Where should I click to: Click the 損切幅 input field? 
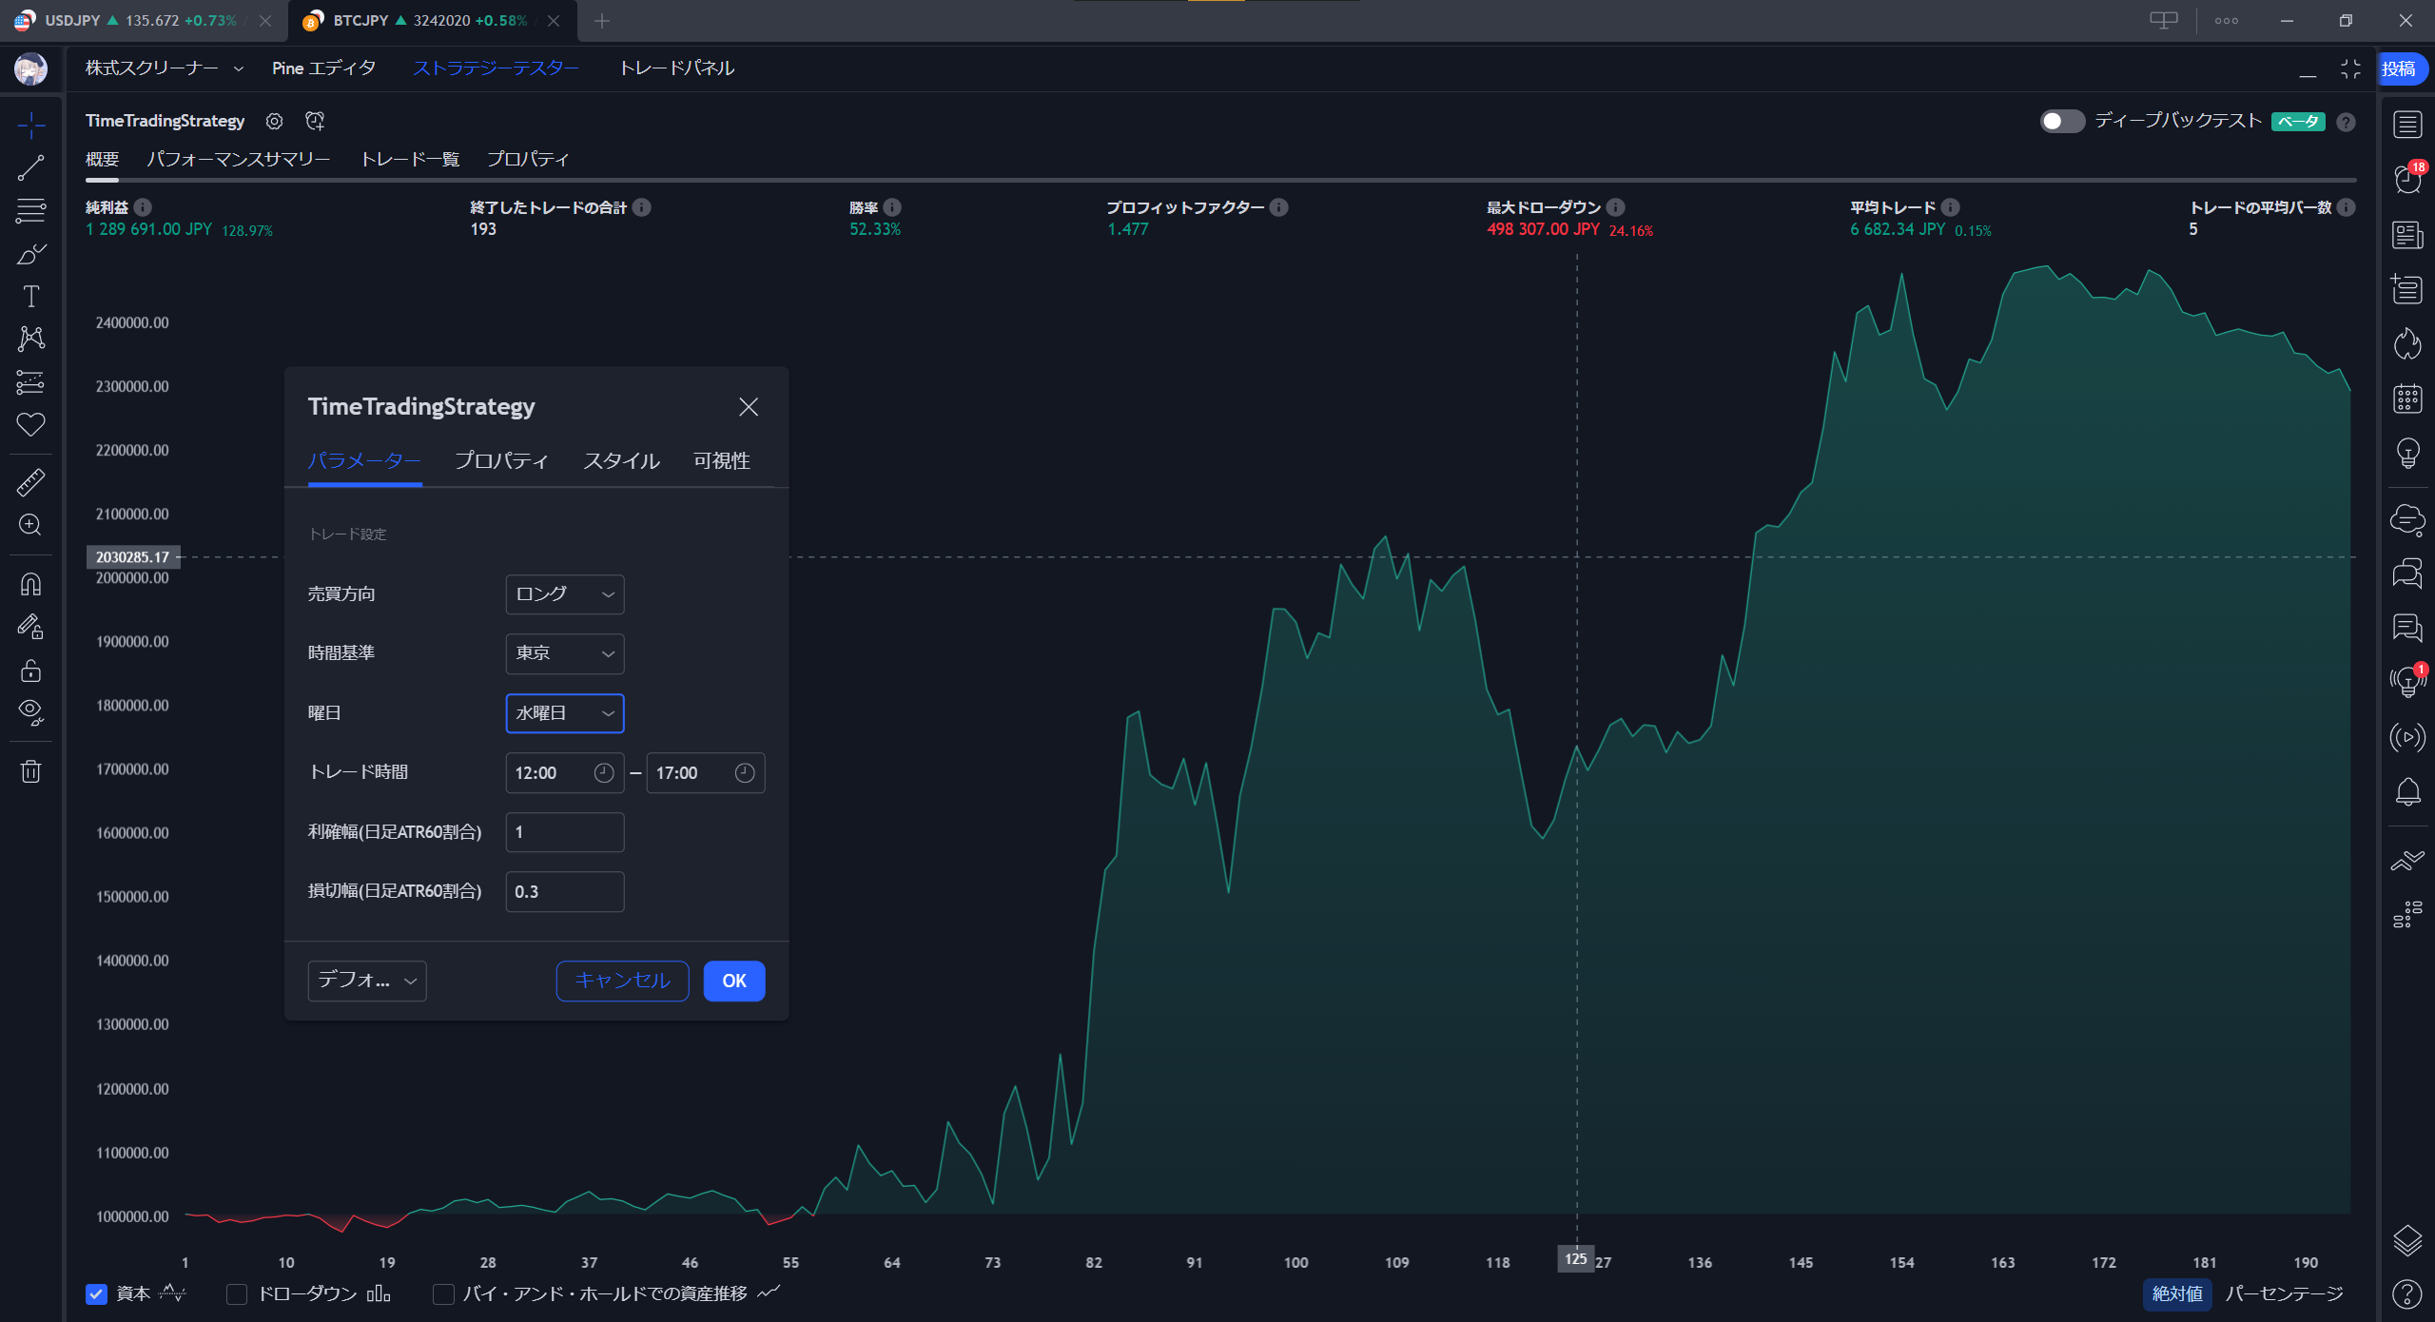564,891
